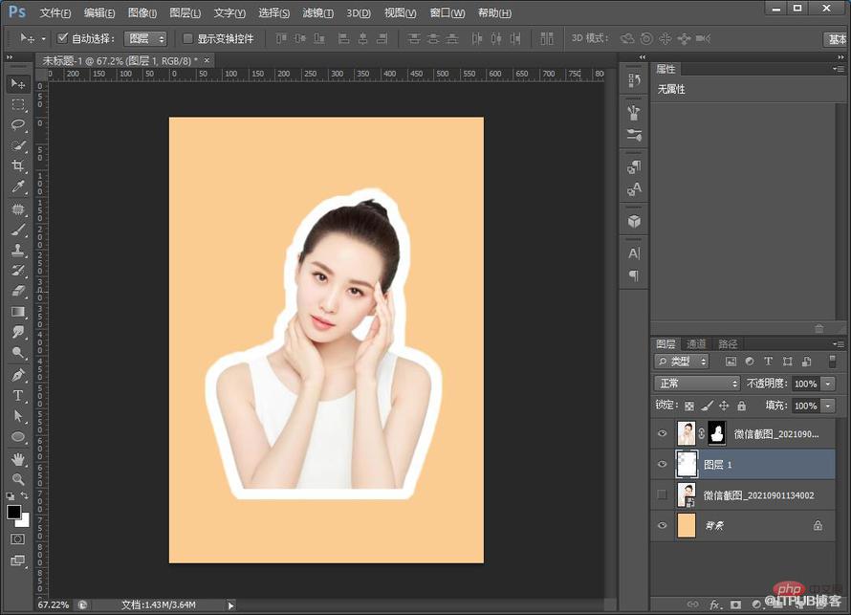The height and width of the screenshot is (615, 851).
Task: Open the Brush Presets panel icon
Action: click(x=634, y=135)
